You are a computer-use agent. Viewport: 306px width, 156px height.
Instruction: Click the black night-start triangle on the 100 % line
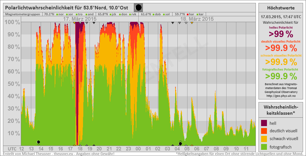tap(94, 23)
